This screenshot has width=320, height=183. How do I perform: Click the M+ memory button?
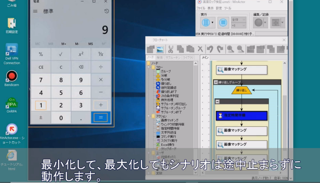64,44
